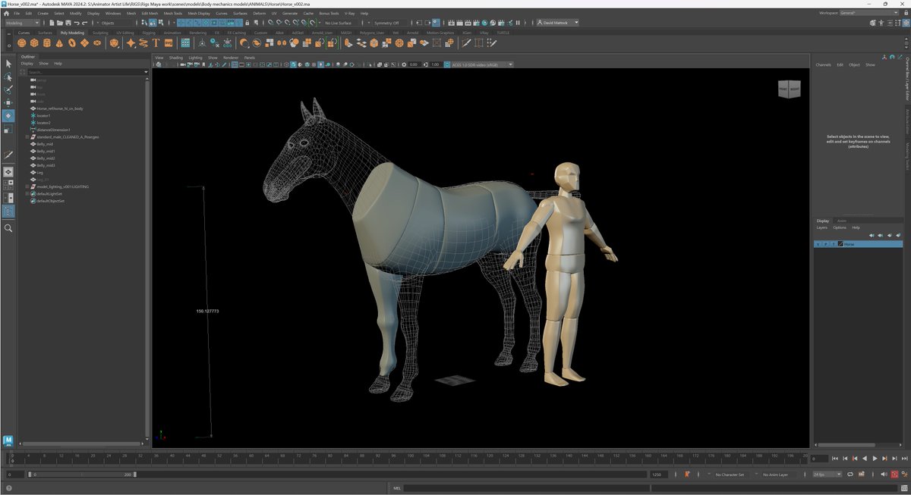This screenshot has width=911, height=495.
Task: Toggle the P playback box of Horse layer
Action: (826, 244)
